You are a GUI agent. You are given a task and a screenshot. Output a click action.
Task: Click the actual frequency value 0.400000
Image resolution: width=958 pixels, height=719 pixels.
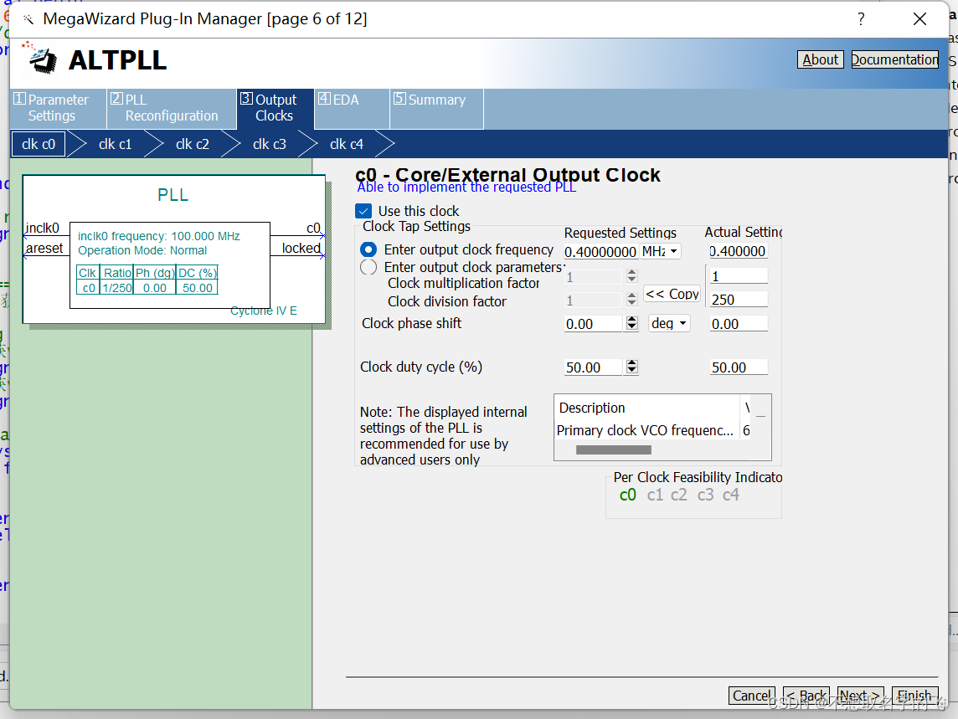pos(738,252)
